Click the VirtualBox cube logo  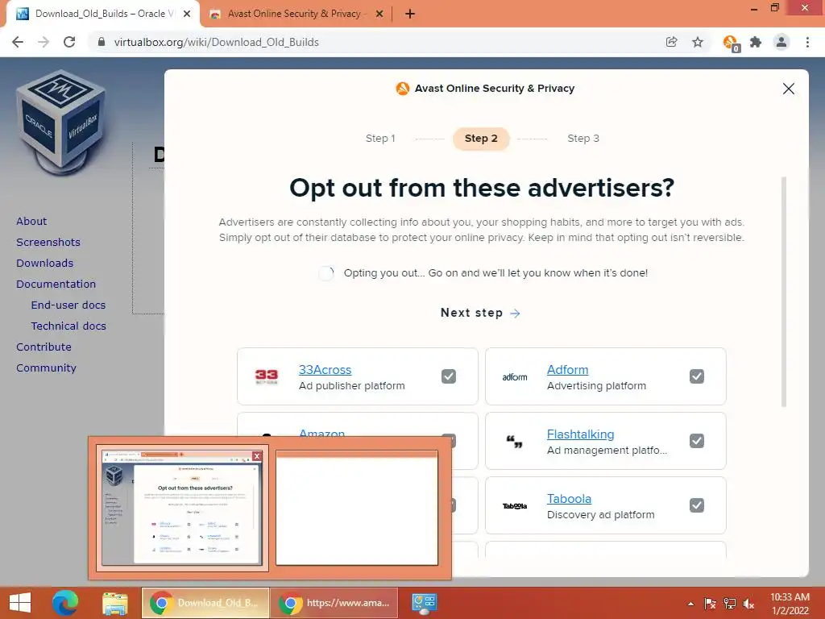(x=60, y=123)
